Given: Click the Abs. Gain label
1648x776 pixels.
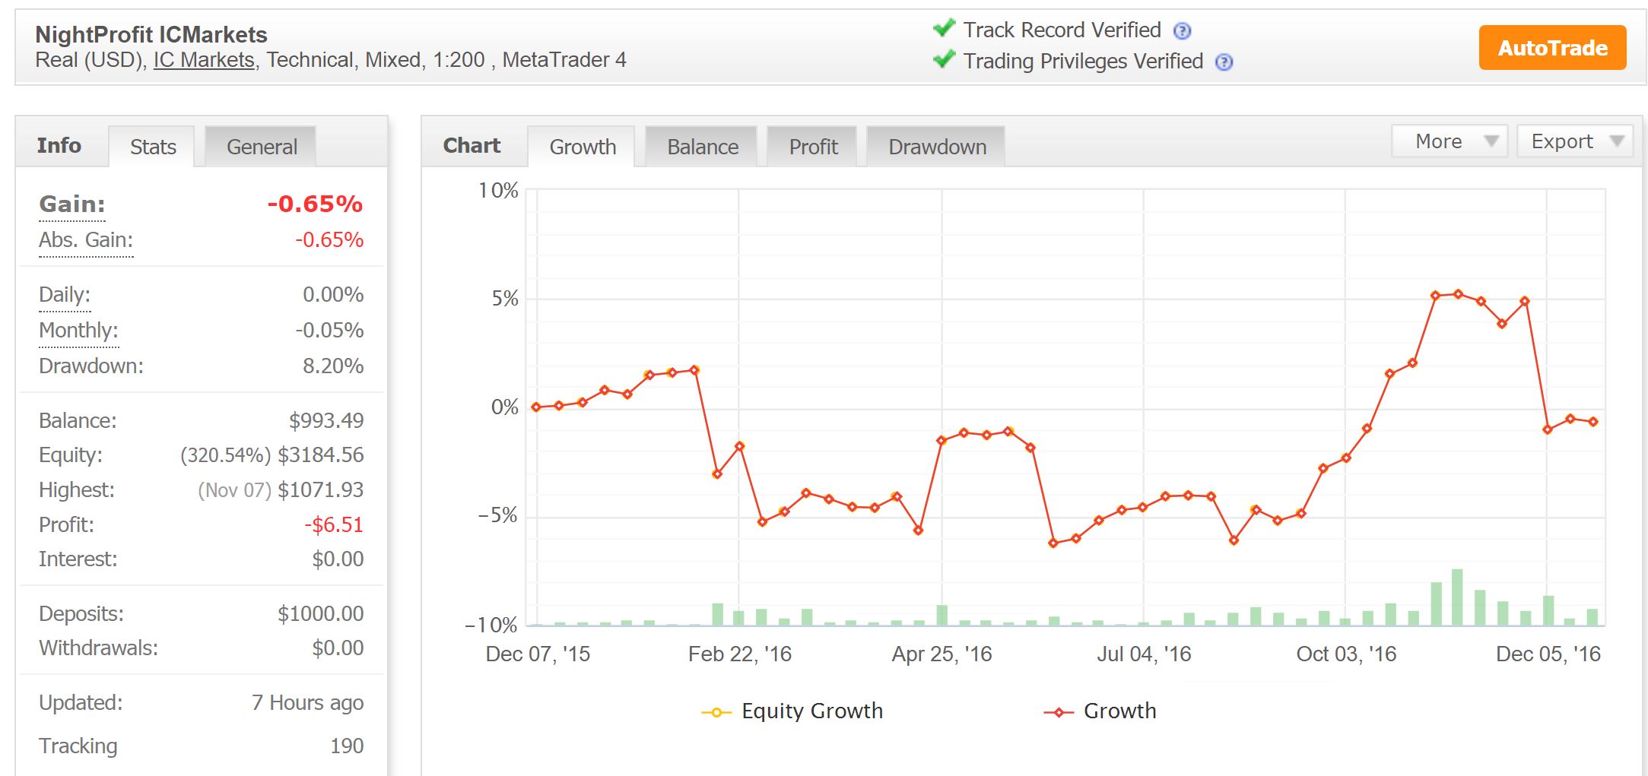Looking at the screenshot, I should tap(86, 240).
